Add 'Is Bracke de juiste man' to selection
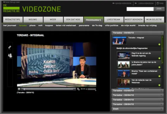 coord(159,67)
